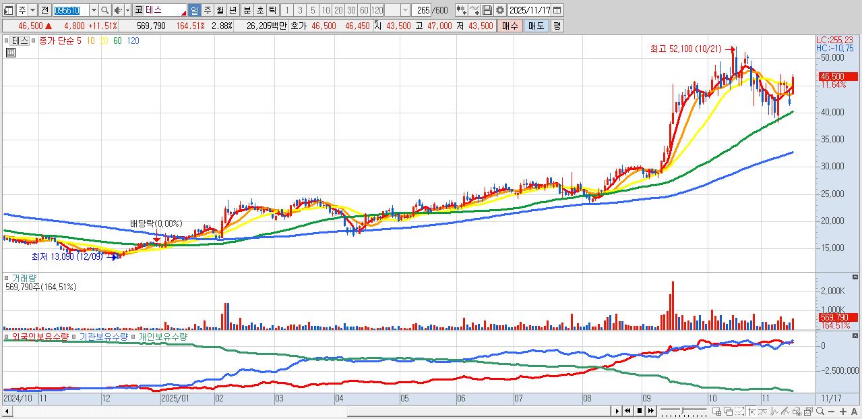This screenshot has height=419, width=862.
Task: Toggle the 거래량 indicator square marker
Action: tap(7, 277)
